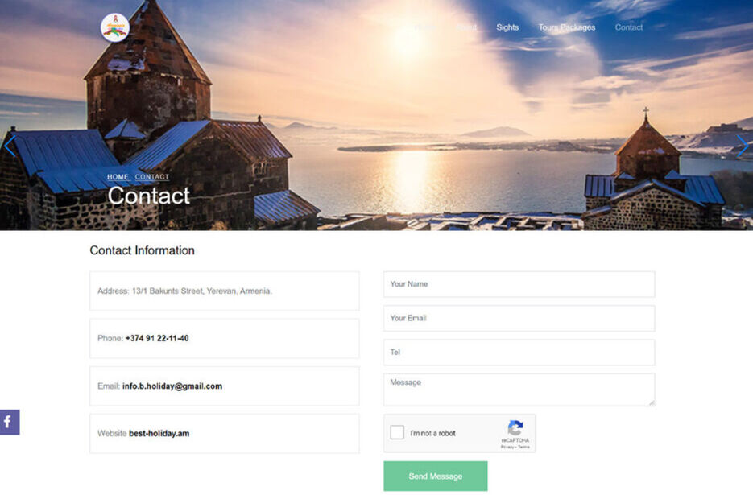
Task: Advance to the next slider image
Action: (743, 146)
